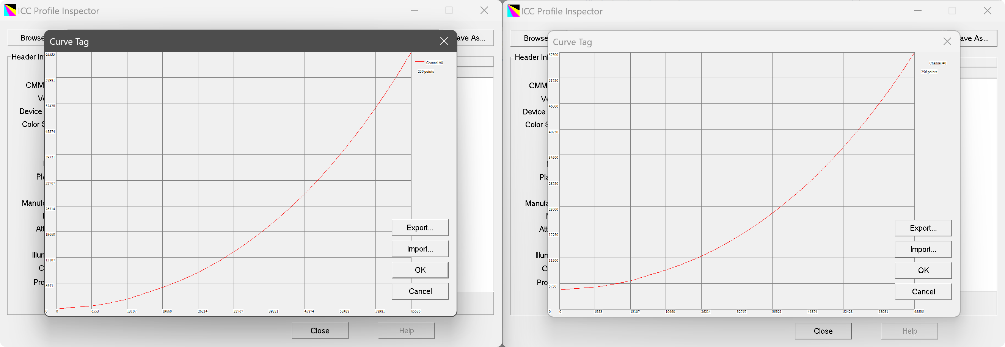The image size is (1005, 347).
Task: Click Channel #0 legend in the graph topping at 65535
Action: click(433, 63)
